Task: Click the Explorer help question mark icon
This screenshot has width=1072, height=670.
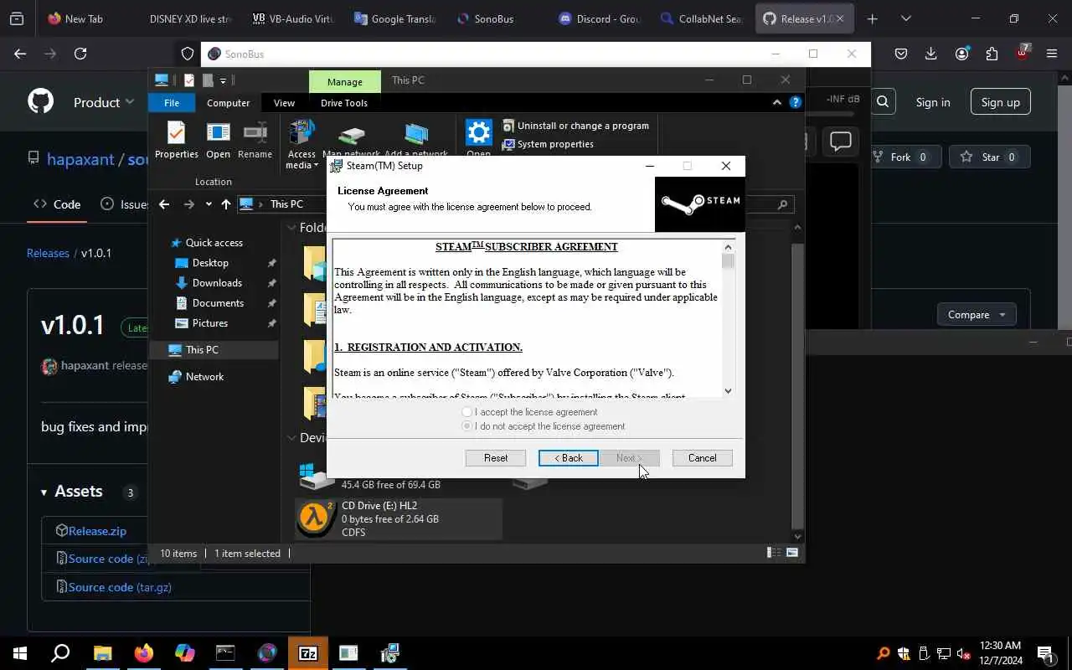Action: 796,102
